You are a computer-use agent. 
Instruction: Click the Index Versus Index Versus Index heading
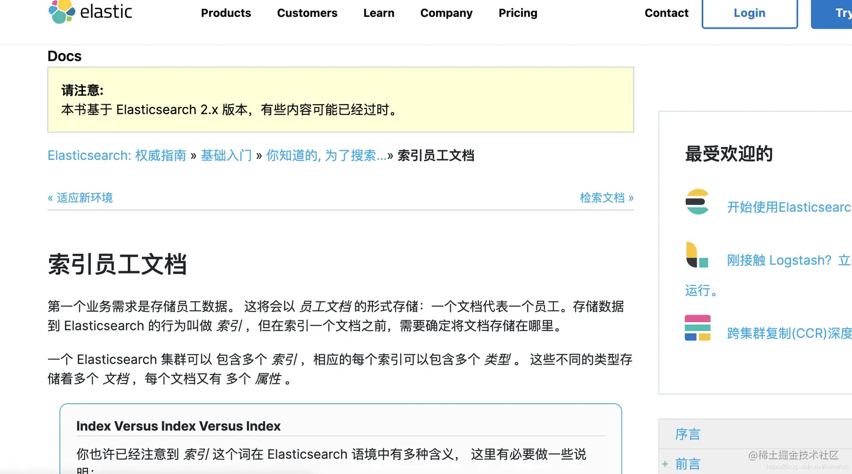click(x=178, y=426)
